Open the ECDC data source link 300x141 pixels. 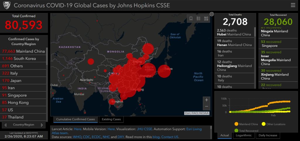96,137
